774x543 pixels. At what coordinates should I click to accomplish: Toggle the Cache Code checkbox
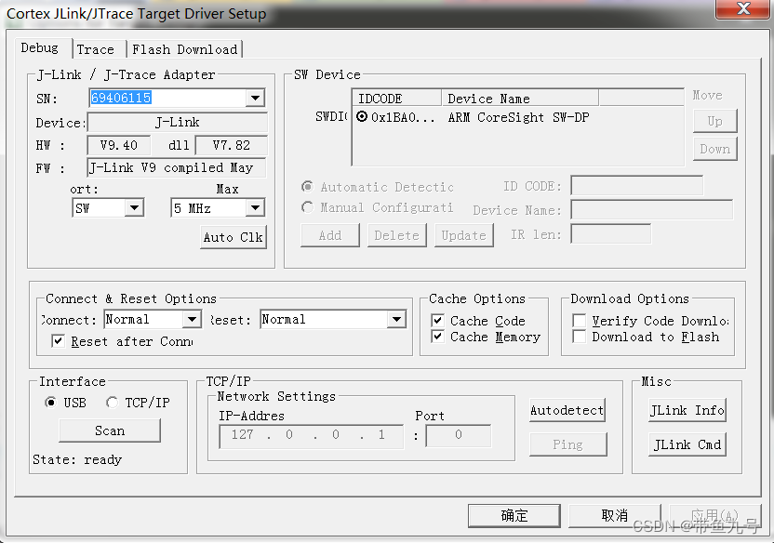[437, 321]
